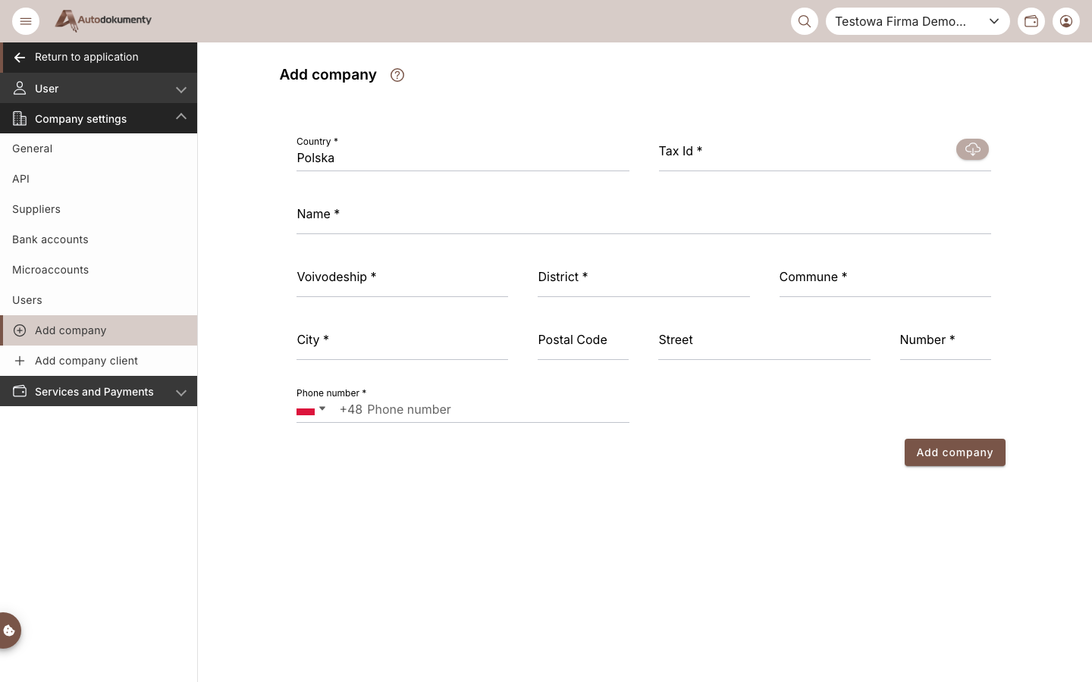Screen dimensions: 1092x682
Task: Open the wallet icon in header
Action: click(1031, 21)
